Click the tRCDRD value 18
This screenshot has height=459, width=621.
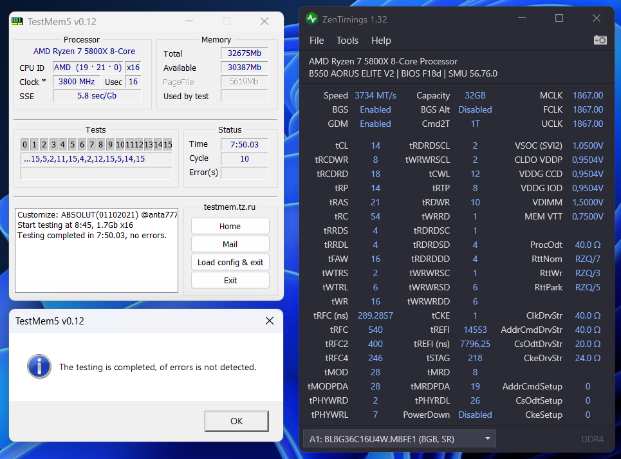pos(375,174)
